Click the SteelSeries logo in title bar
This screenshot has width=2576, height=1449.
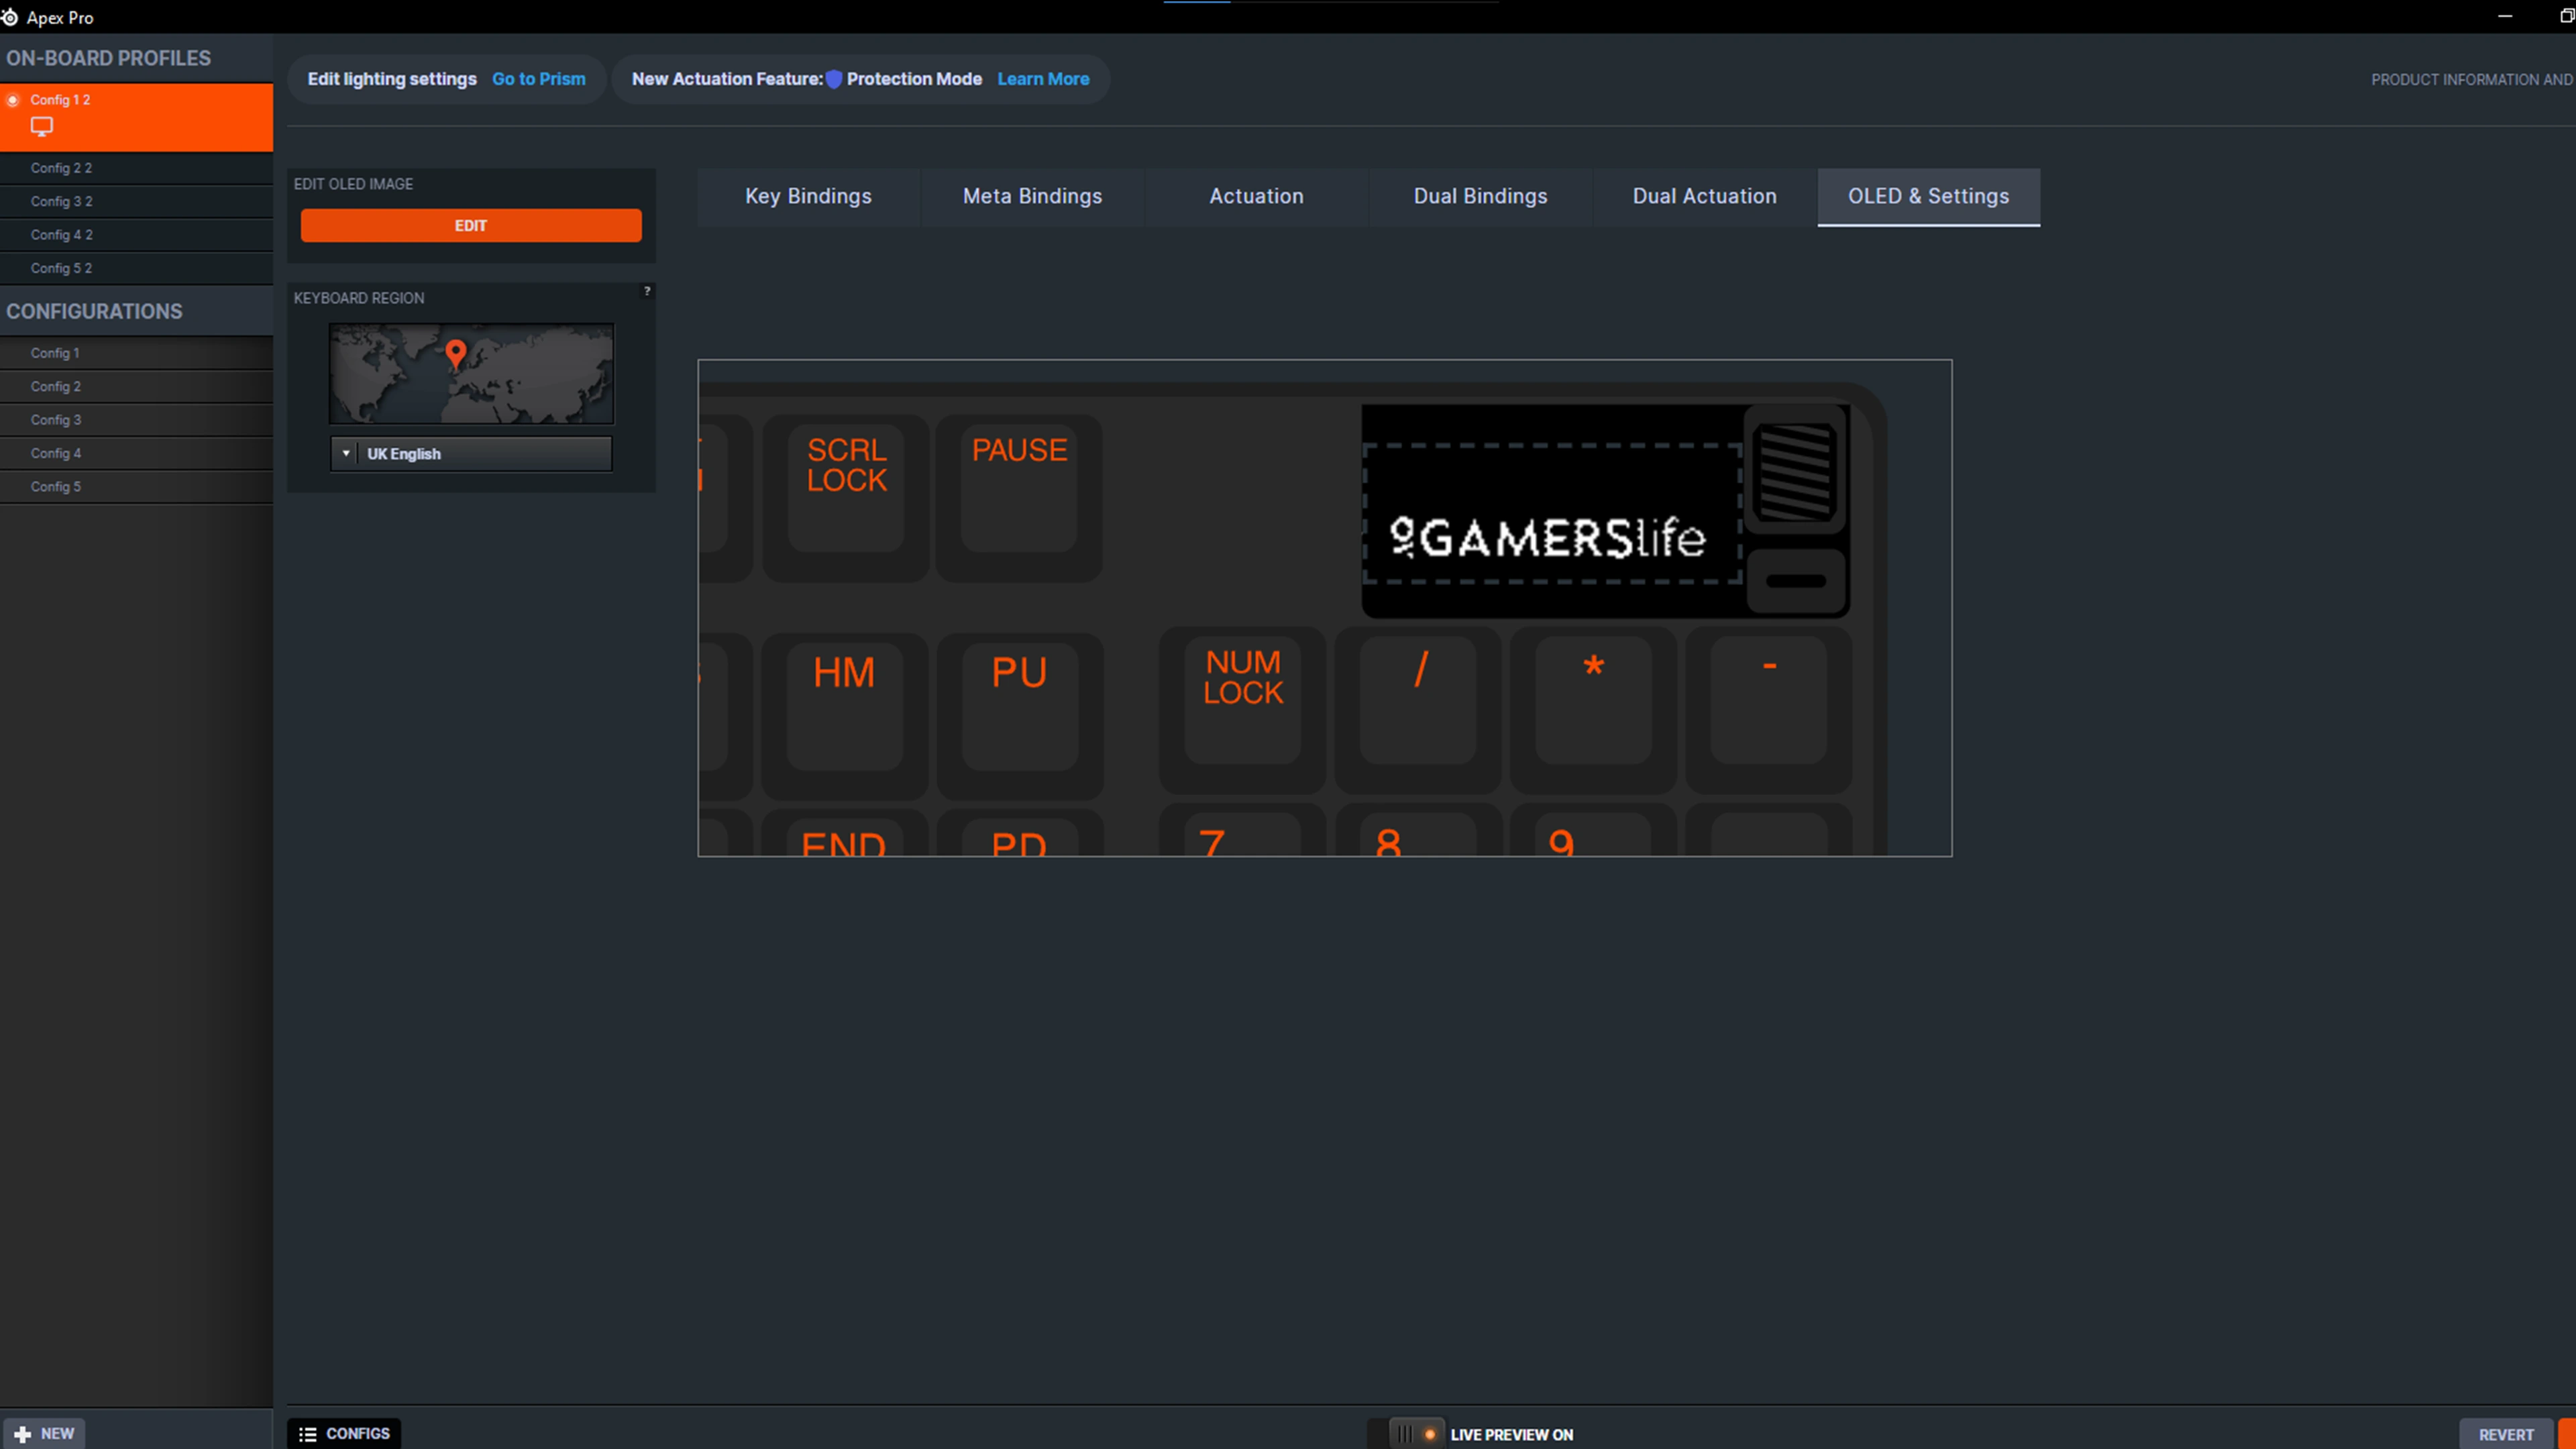click(x=10, y=17)
